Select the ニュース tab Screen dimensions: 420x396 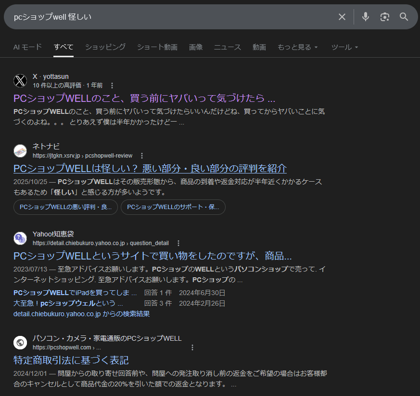227,47
